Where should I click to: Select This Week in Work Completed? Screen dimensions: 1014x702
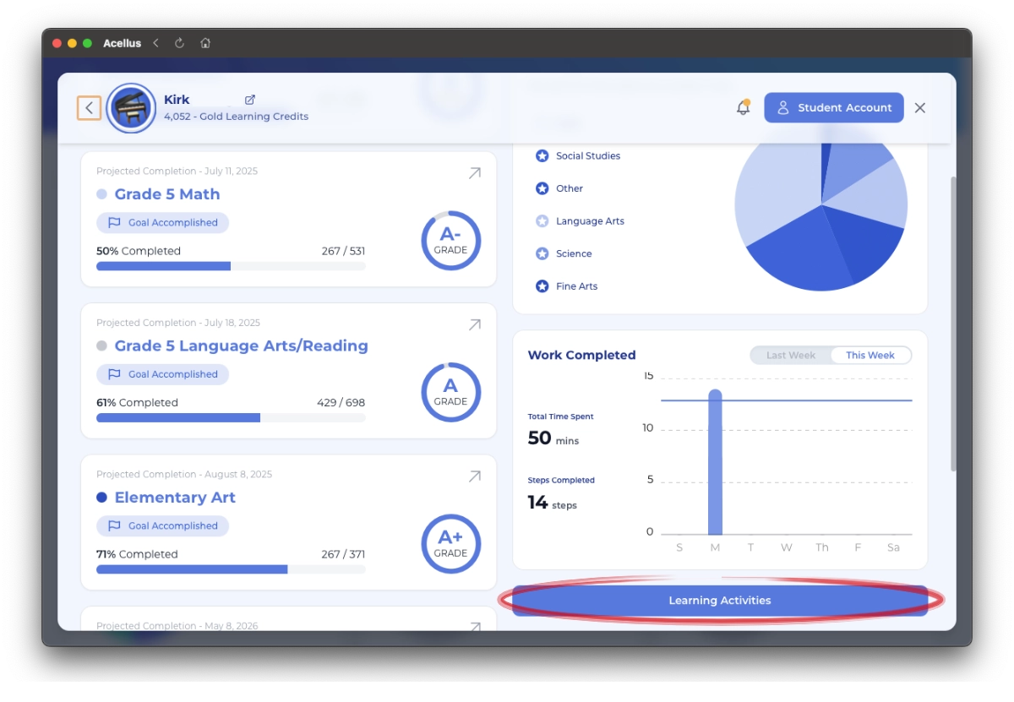coord(870,356)
